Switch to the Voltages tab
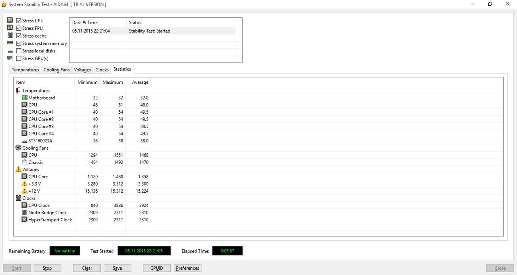Viewport: 517px width, 275px height. (82, 70)
